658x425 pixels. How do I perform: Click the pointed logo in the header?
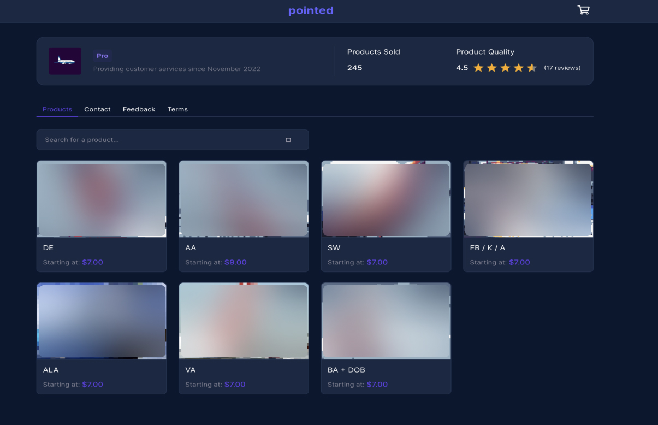[311, 10]
